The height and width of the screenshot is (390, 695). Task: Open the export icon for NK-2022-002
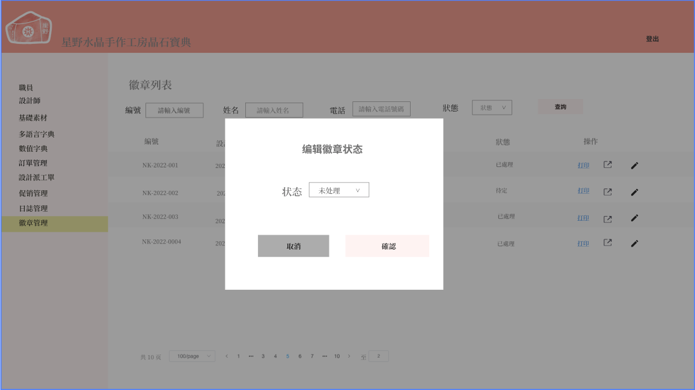(x=608, y=191)
